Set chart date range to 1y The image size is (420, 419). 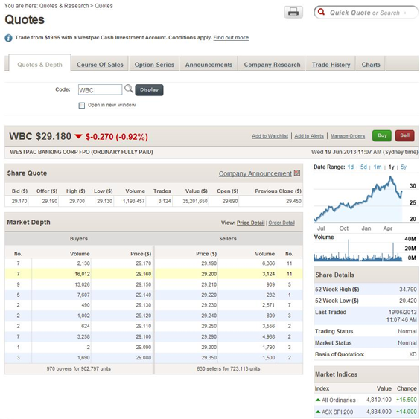coord(392,167)
